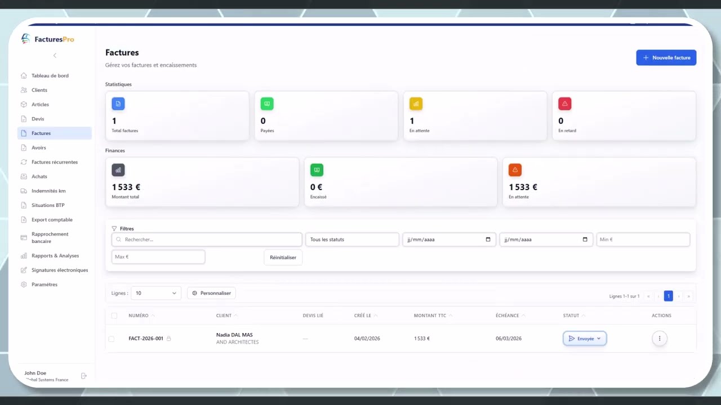Click the Factures récurrentes icon
721x405 pixels.
pos(24,162)
